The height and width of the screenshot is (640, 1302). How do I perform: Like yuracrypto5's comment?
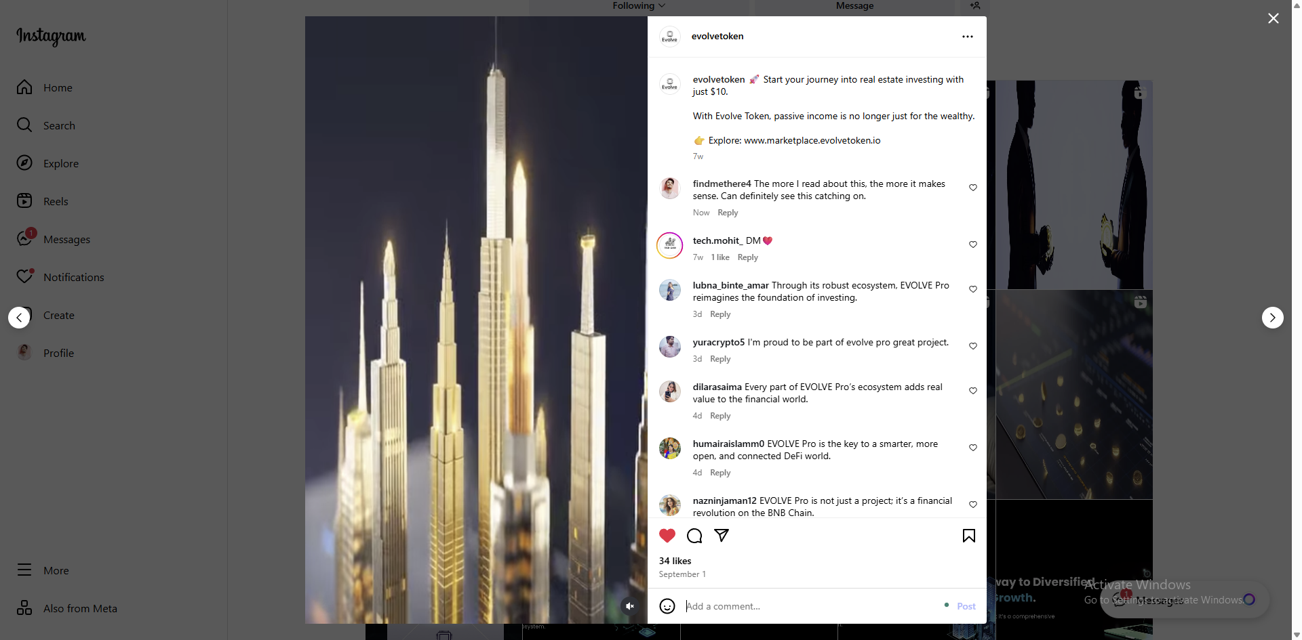click(973, 346)
